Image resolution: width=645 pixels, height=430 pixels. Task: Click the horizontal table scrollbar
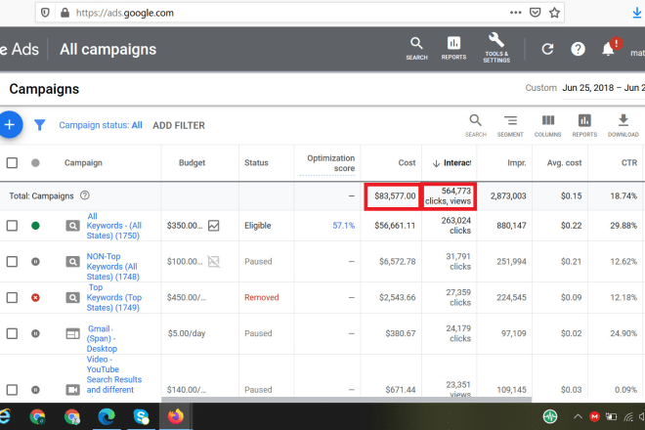click(x=346, y=399)
